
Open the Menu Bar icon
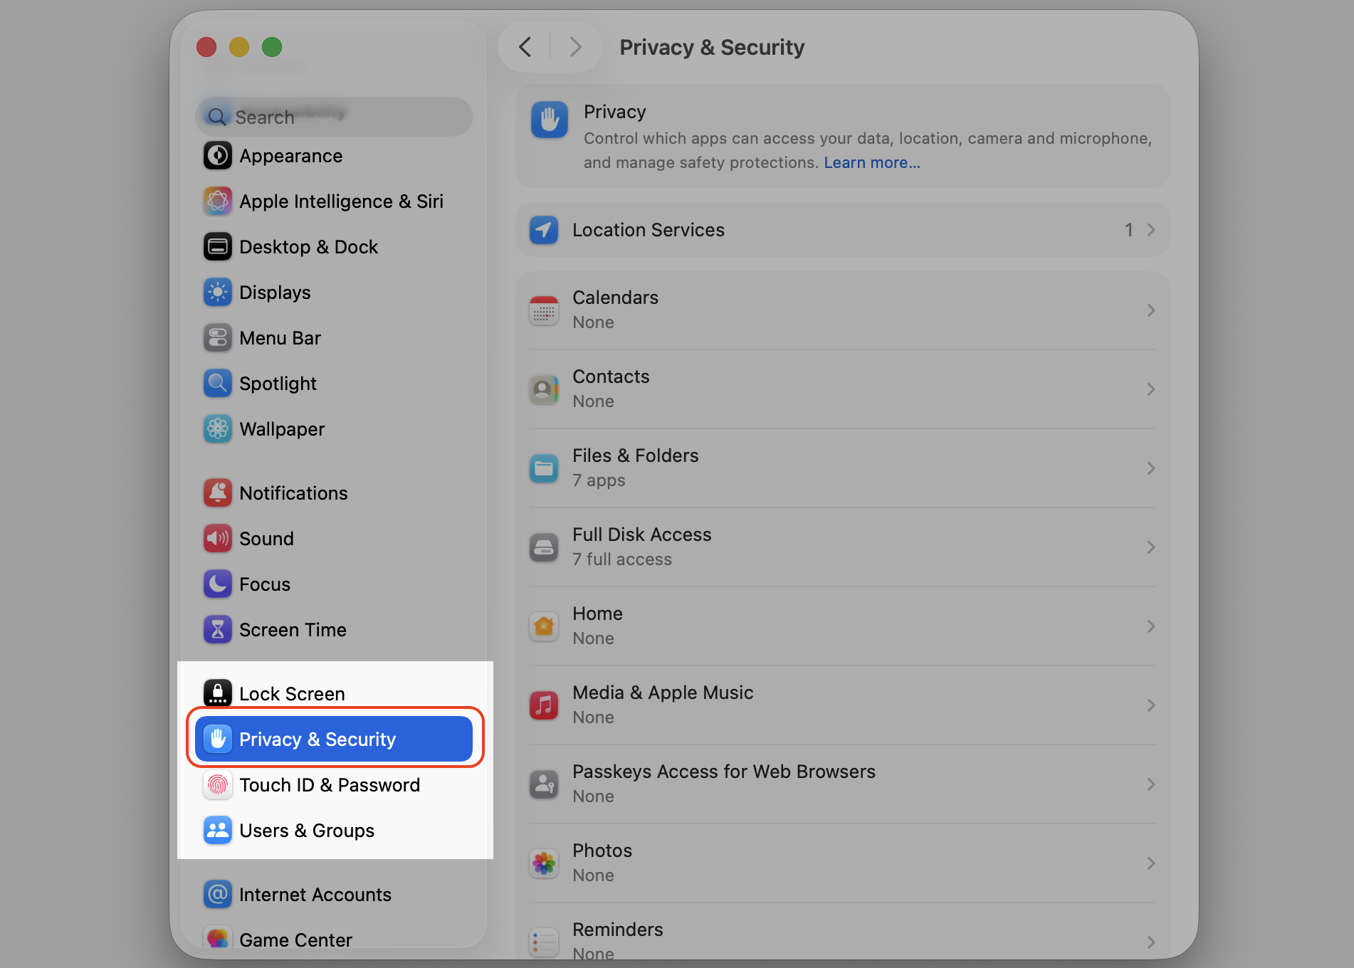point(218,338)
